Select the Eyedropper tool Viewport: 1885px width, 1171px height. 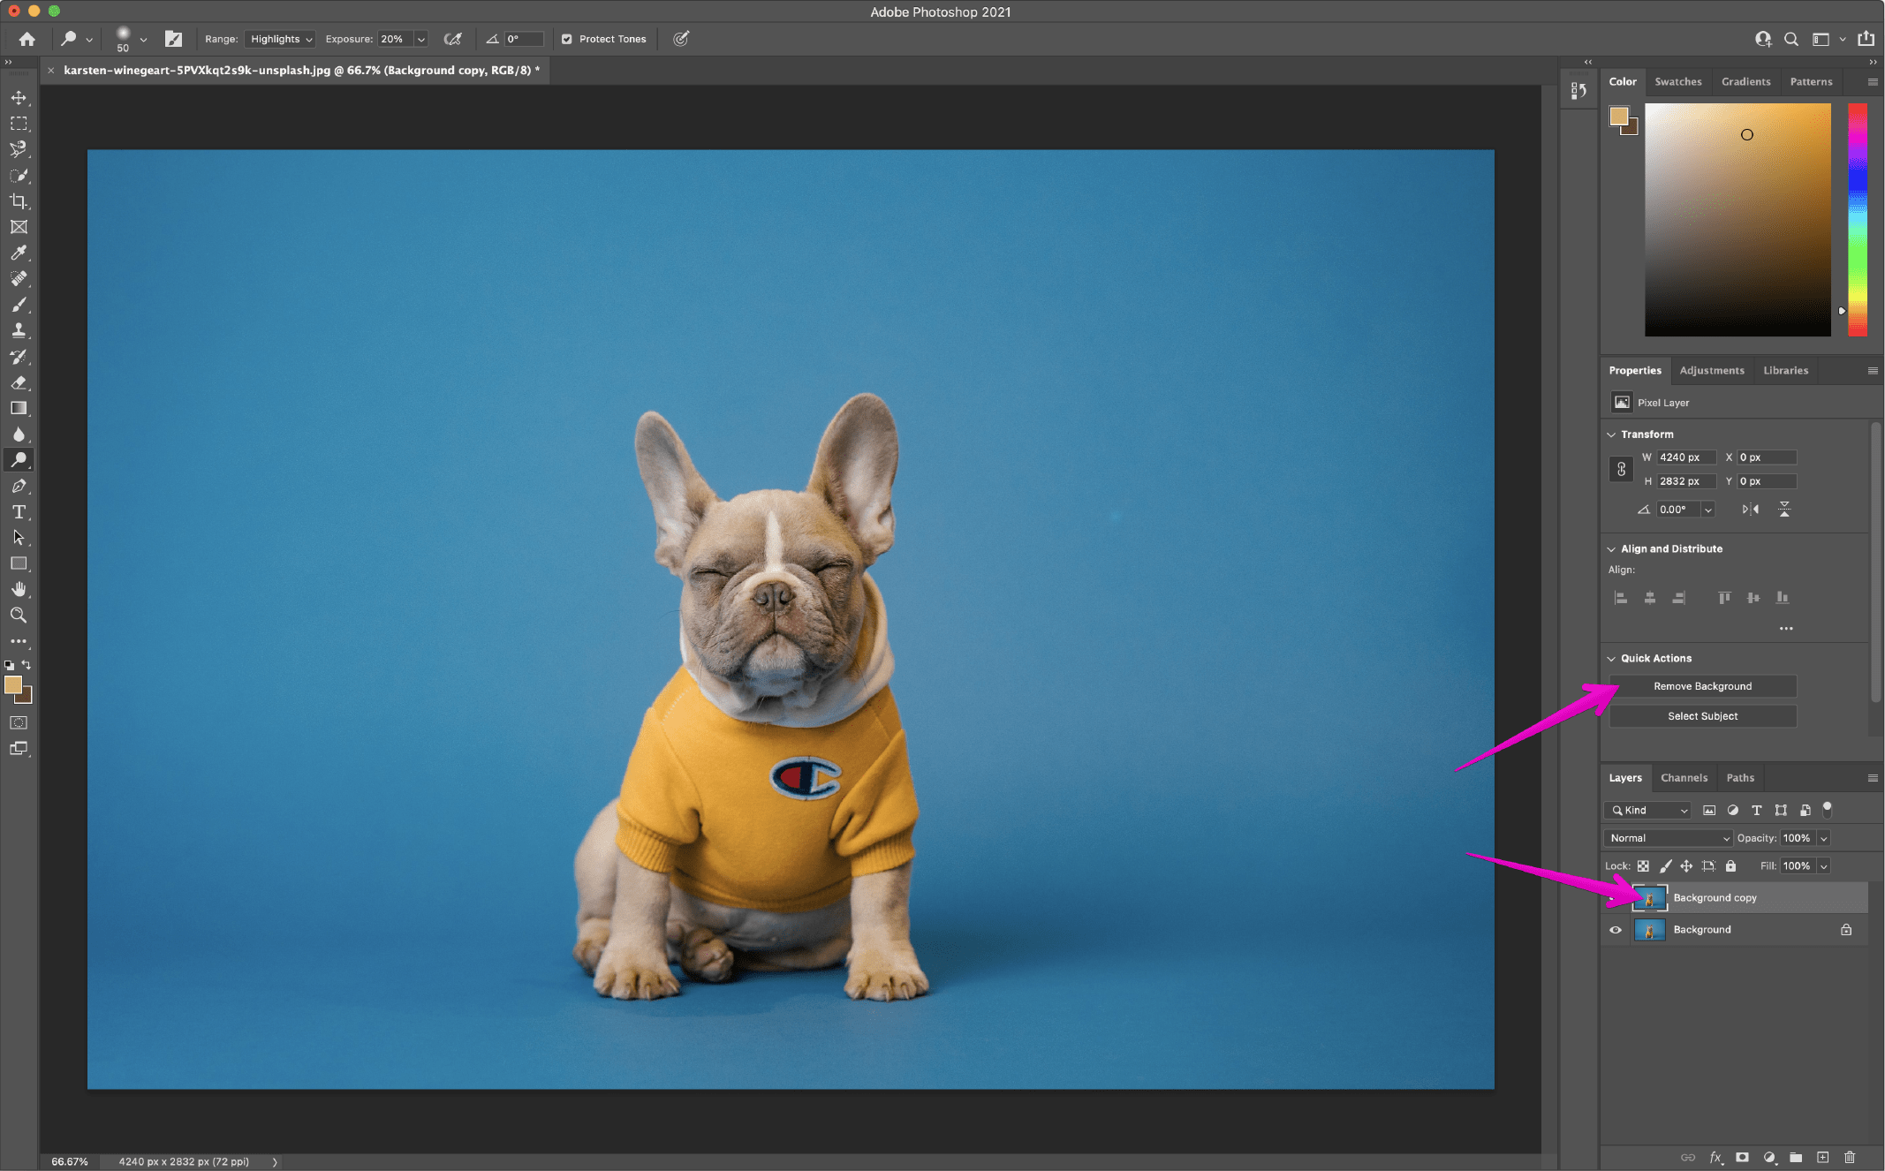point(18,251)
